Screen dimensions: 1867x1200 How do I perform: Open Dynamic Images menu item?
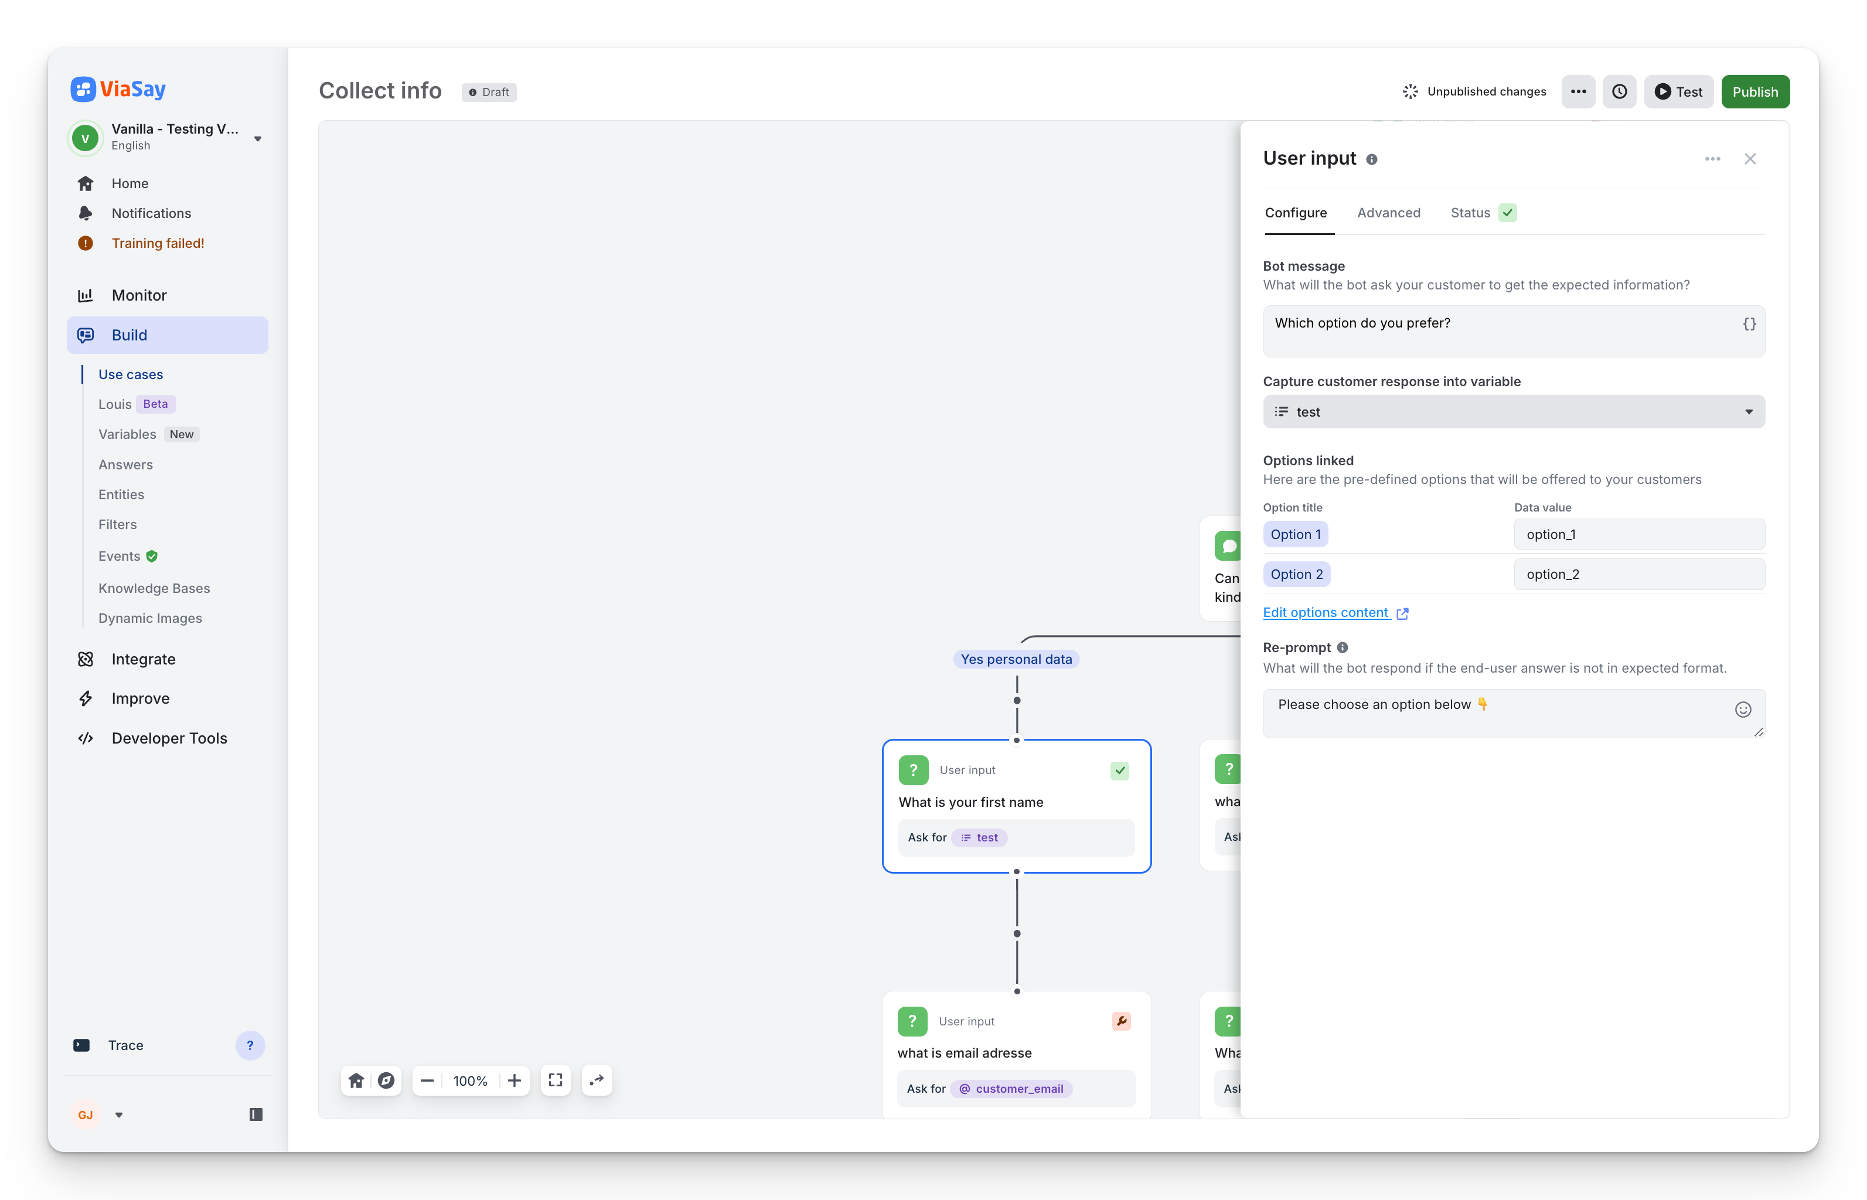tap(151, 618)
